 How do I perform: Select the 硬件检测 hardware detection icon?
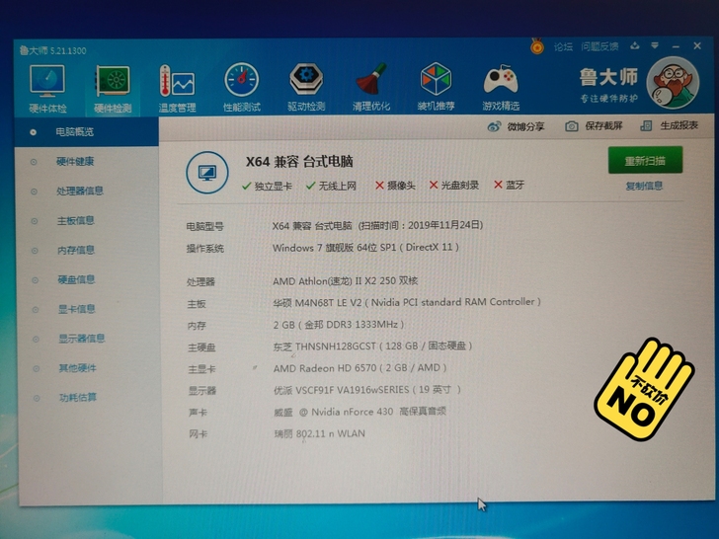113,89
